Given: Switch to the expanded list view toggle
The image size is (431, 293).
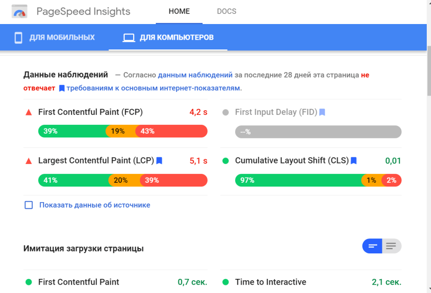Looking at the screenshot, I should (391, 246).
